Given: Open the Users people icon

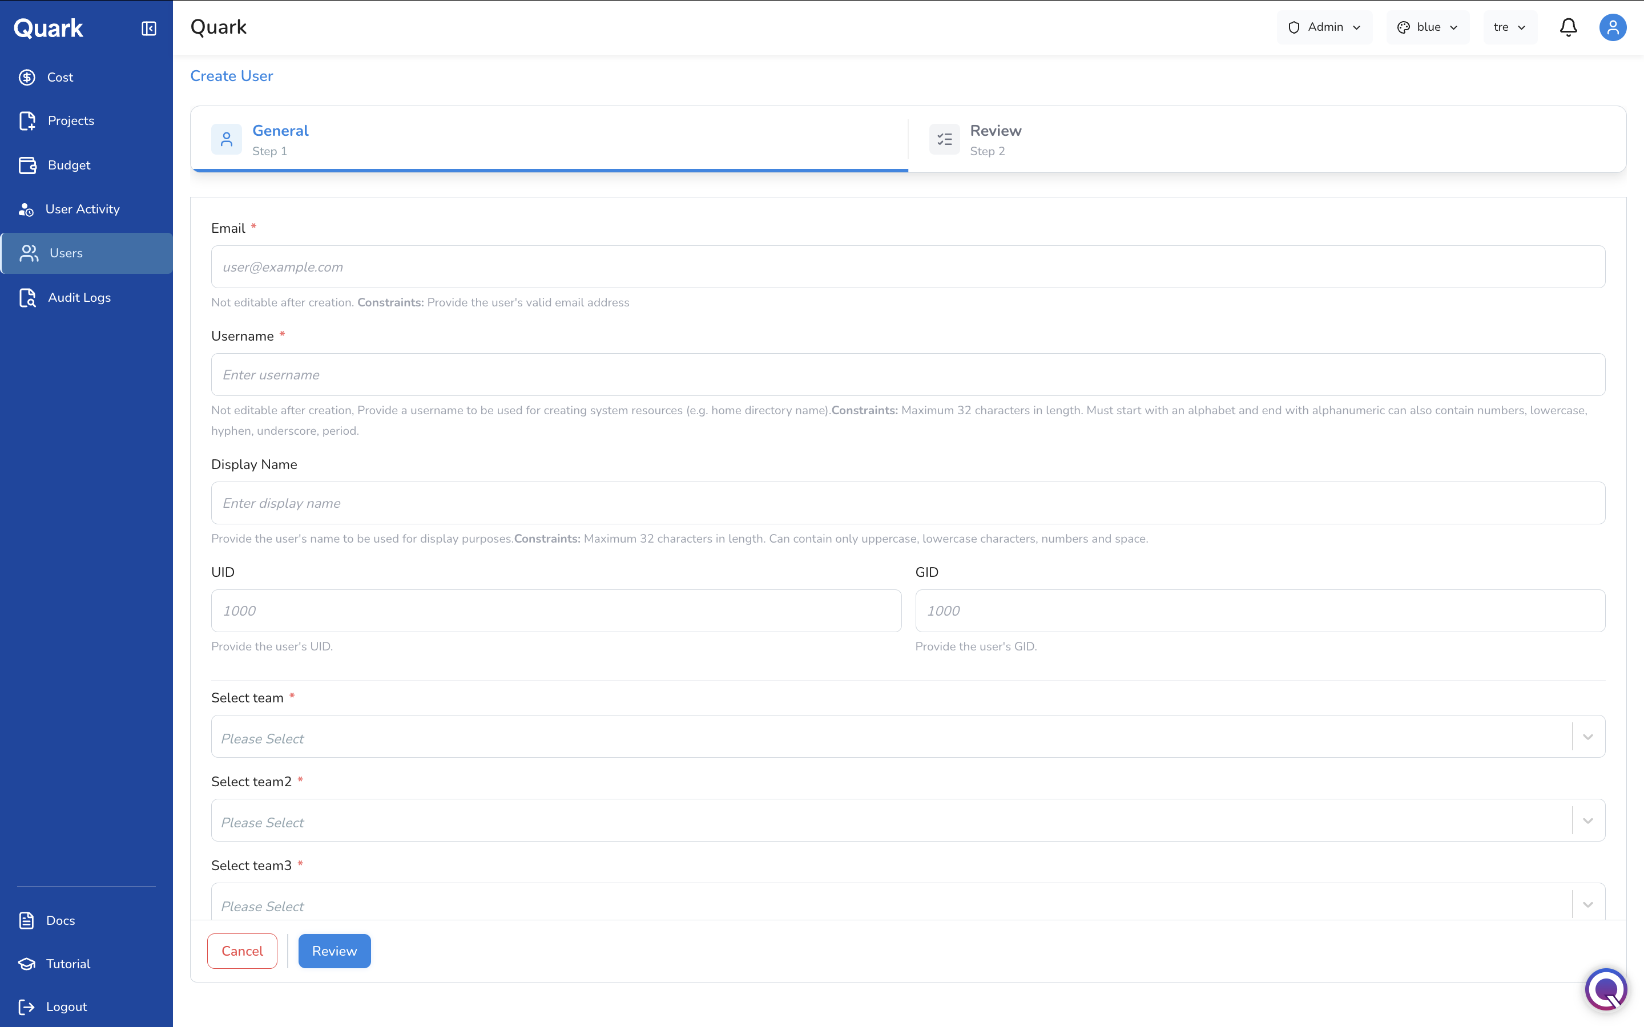Looking at the screenshot, I should tap(29, 253).
